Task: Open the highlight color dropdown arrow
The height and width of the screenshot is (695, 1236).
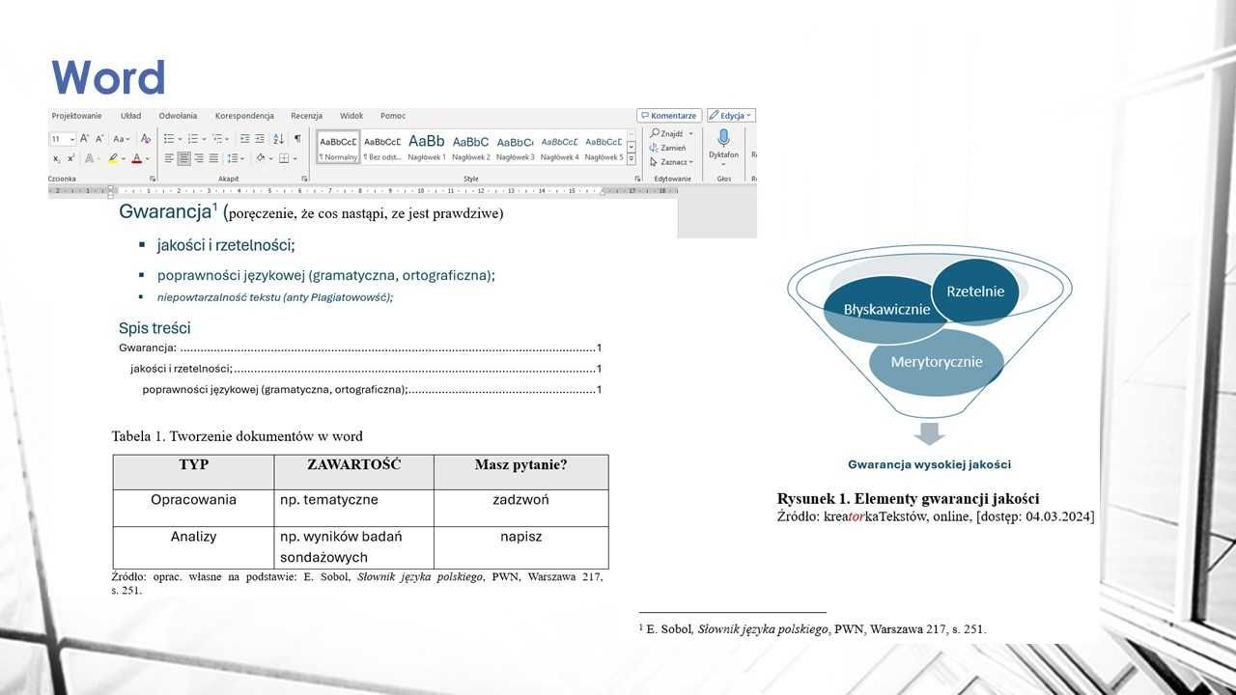Action: click(x=124, y=158)
